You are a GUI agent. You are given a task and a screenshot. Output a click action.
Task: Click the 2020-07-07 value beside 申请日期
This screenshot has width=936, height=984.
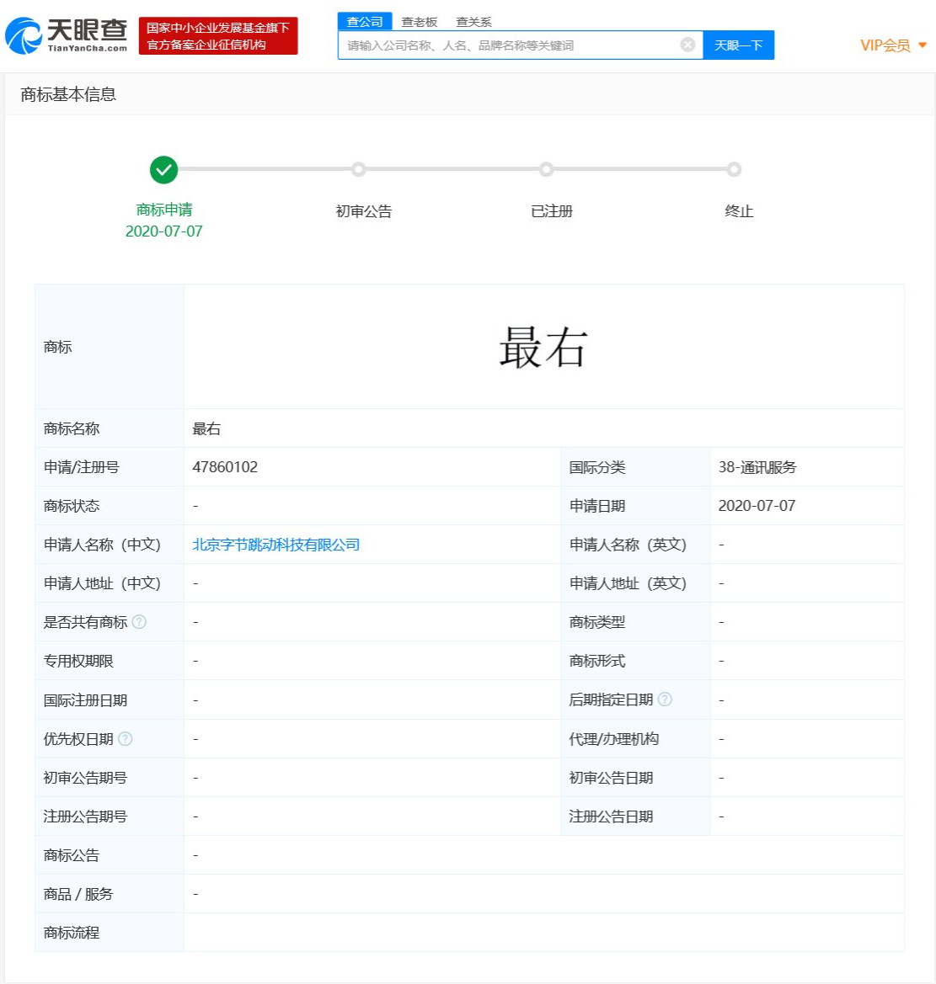pos(757,506)
